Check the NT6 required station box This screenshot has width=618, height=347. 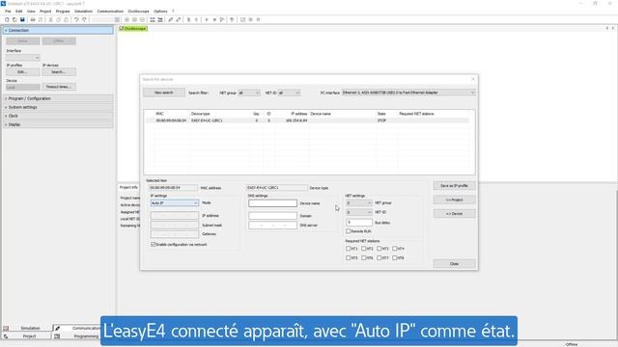[364, 258]
